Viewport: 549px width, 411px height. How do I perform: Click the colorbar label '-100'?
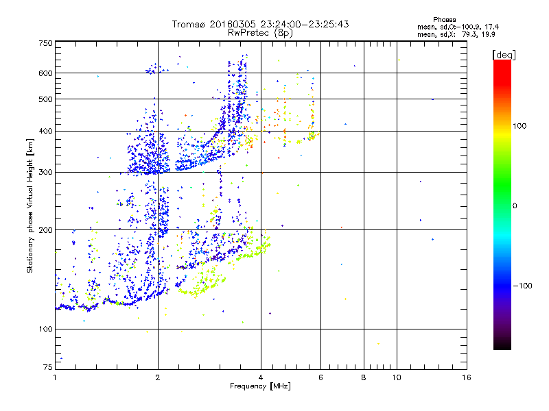click(523, 286)
